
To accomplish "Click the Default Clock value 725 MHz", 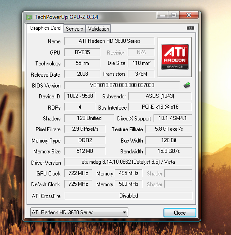I will 78,184.
